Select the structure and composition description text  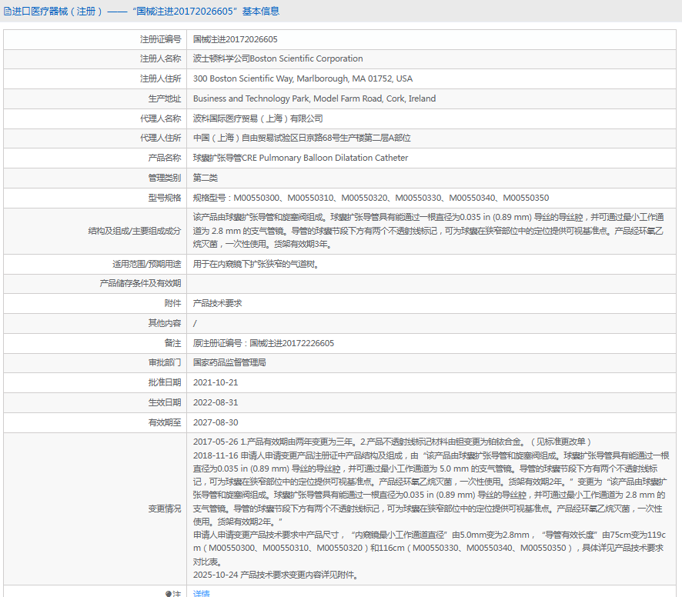click(x=429, y=231)
